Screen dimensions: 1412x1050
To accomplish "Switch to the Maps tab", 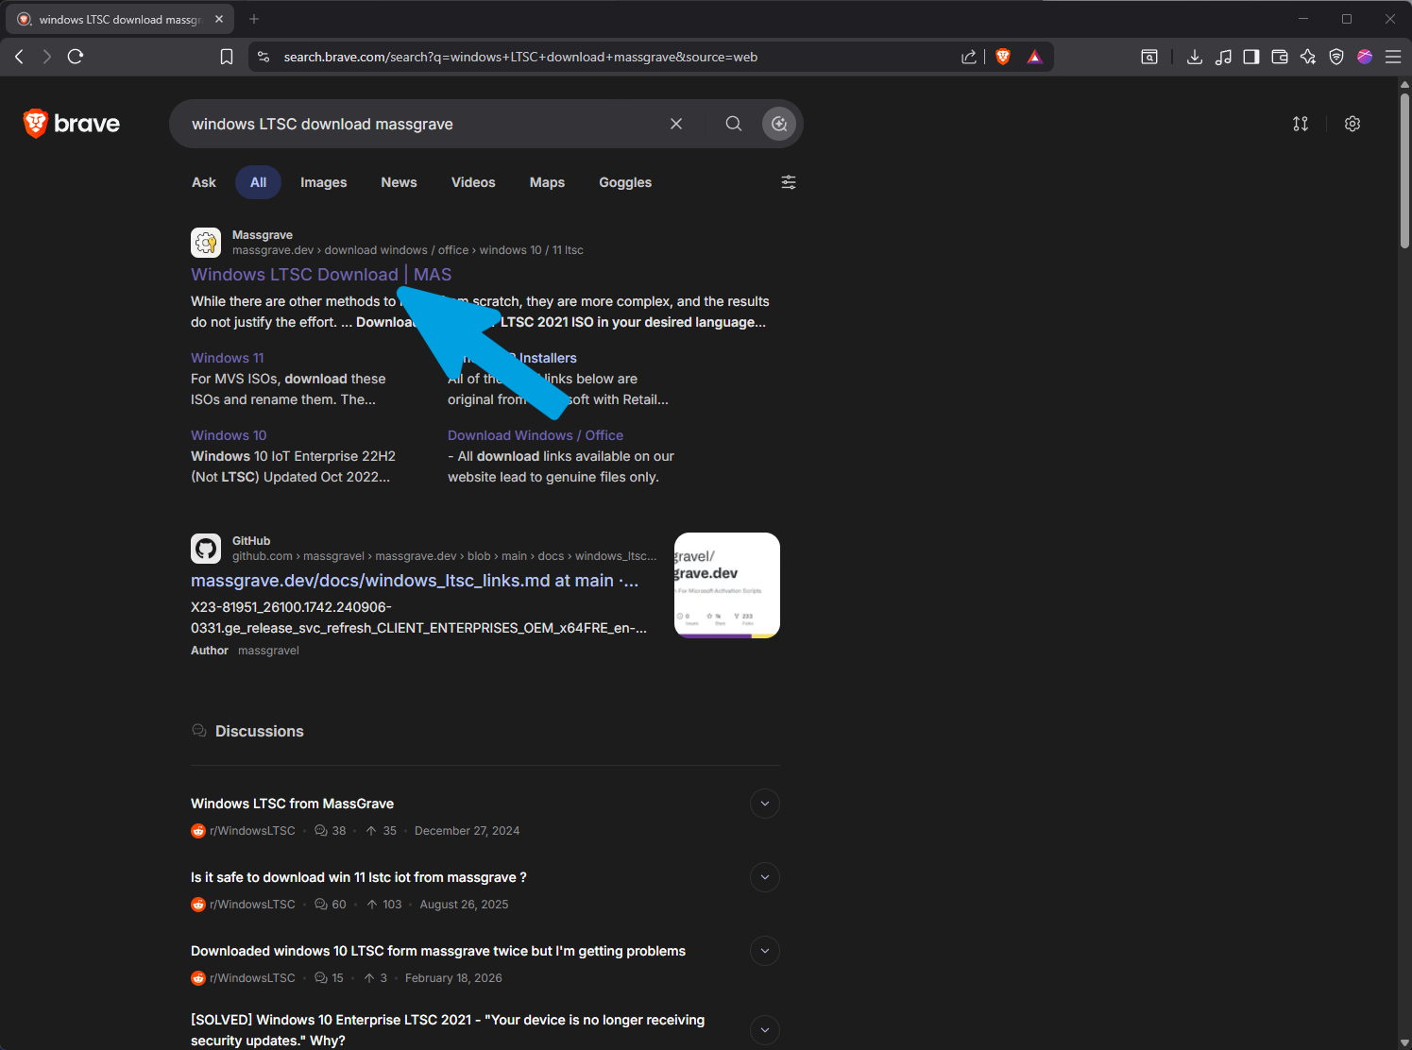I will (x=547, y=182).
